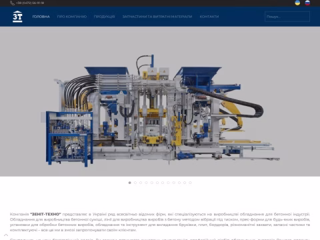Click the scroll-to-top chevron icon

6,235
